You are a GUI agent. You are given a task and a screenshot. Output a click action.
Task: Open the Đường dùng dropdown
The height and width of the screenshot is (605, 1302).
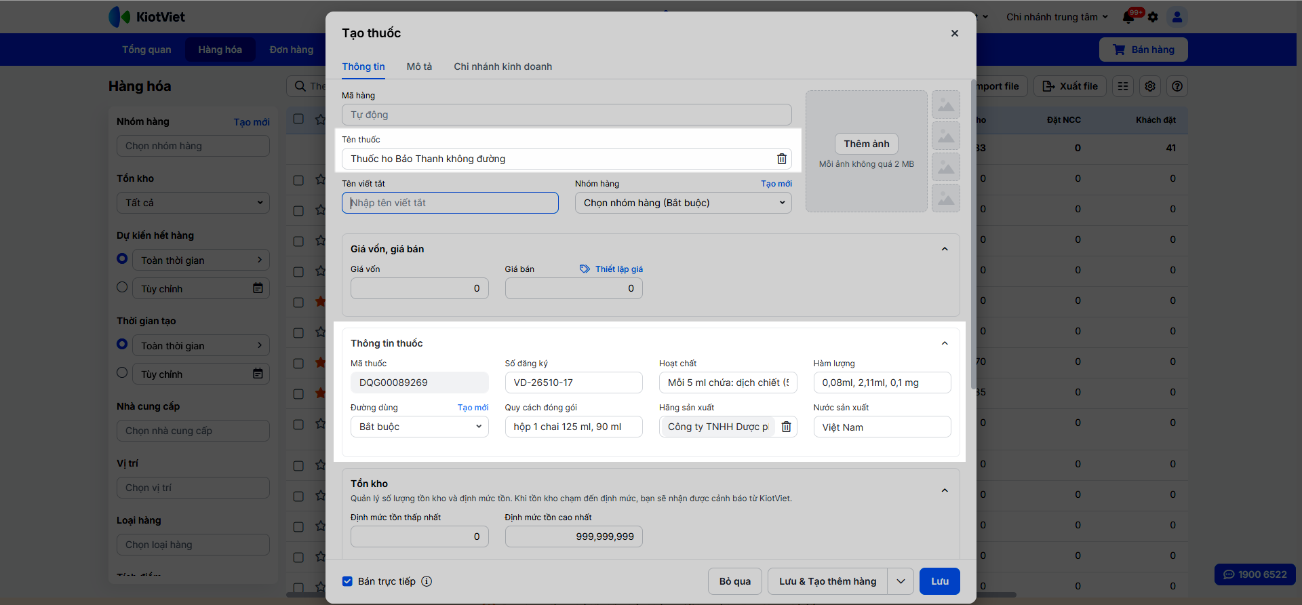click(419, 427)
